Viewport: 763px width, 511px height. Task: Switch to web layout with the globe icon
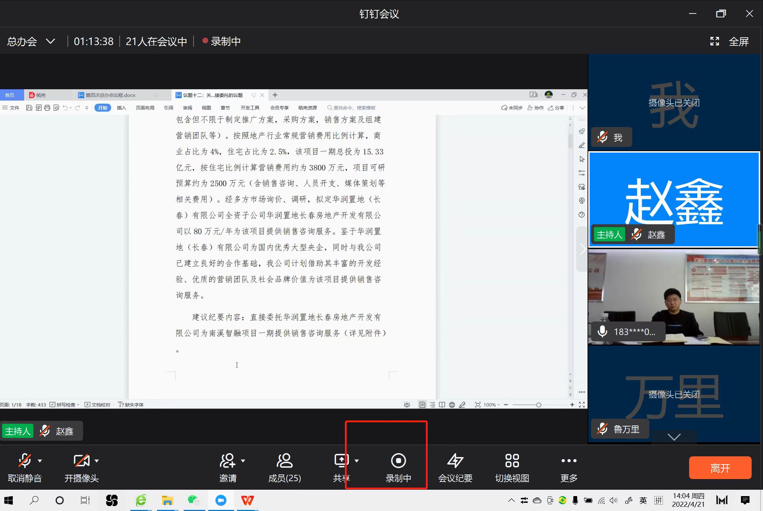[452, 405]
